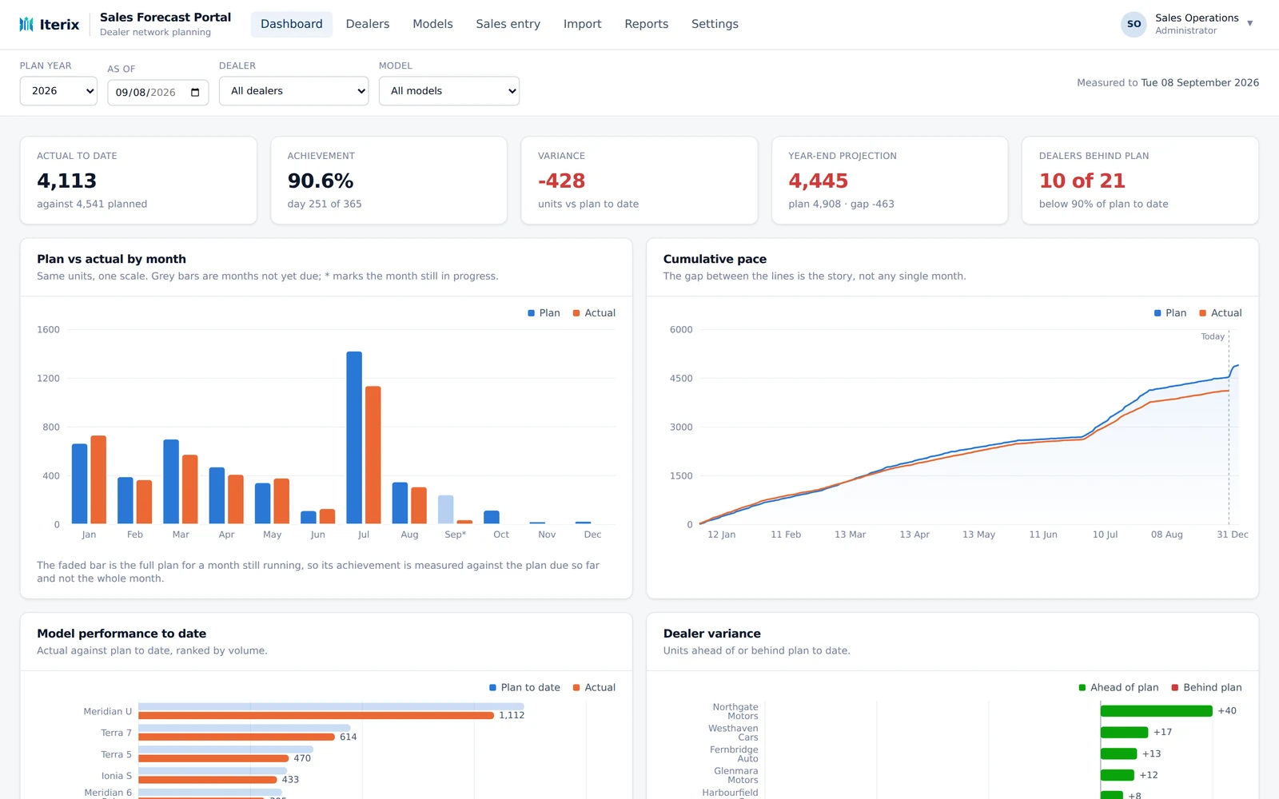Toggle Plan to date legend in Model performance
The image size is (1279, 799).
coord(524,688)
